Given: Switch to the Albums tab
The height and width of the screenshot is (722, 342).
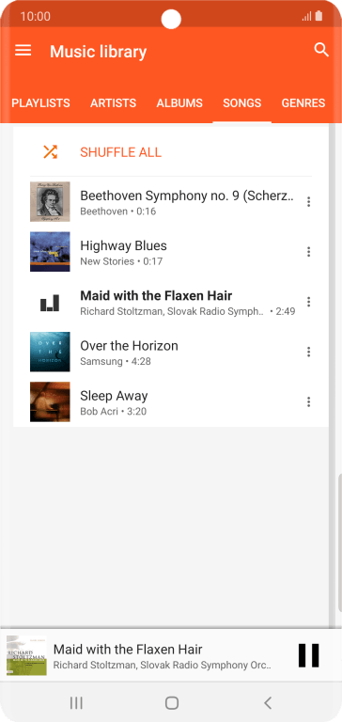Looking at the screenshot, I should pos(179,103).
